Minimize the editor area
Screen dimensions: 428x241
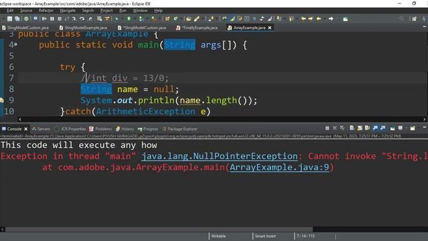pos(425,27)
